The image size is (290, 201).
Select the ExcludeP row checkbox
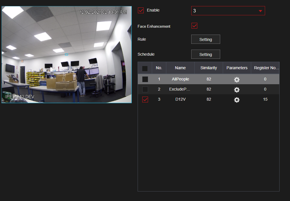click(x=145, y=89)
